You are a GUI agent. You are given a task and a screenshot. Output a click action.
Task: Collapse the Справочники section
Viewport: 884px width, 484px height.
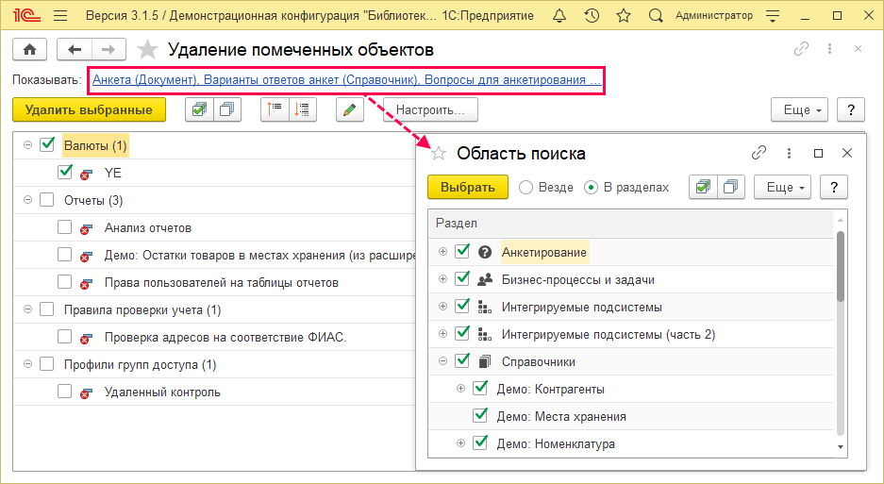click(x=442, y=361)
